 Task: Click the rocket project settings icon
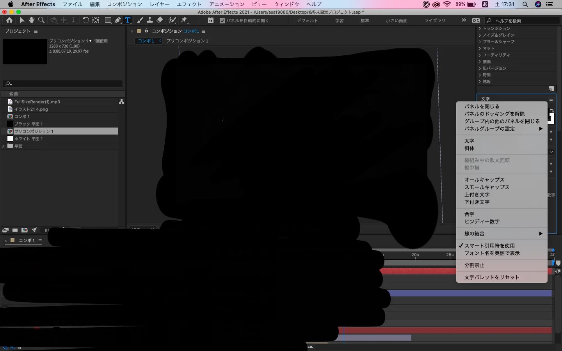(34, 230)
